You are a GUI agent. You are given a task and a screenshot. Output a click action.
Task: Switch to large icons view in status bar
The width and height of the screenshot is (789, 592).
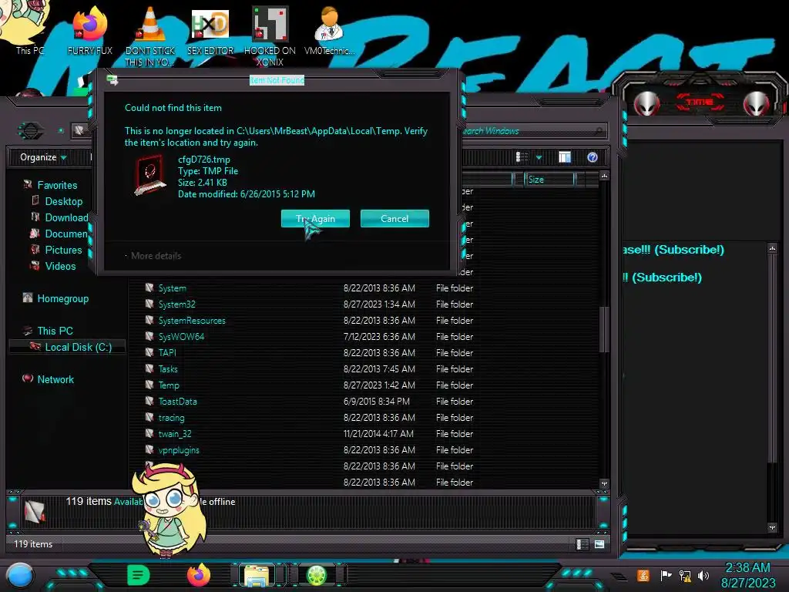[599, 544]
